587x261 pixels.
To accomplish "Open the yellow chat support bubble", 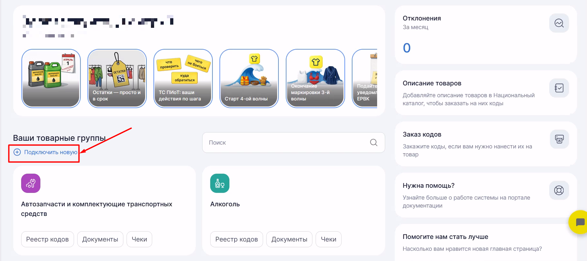I will pos(579,222).
